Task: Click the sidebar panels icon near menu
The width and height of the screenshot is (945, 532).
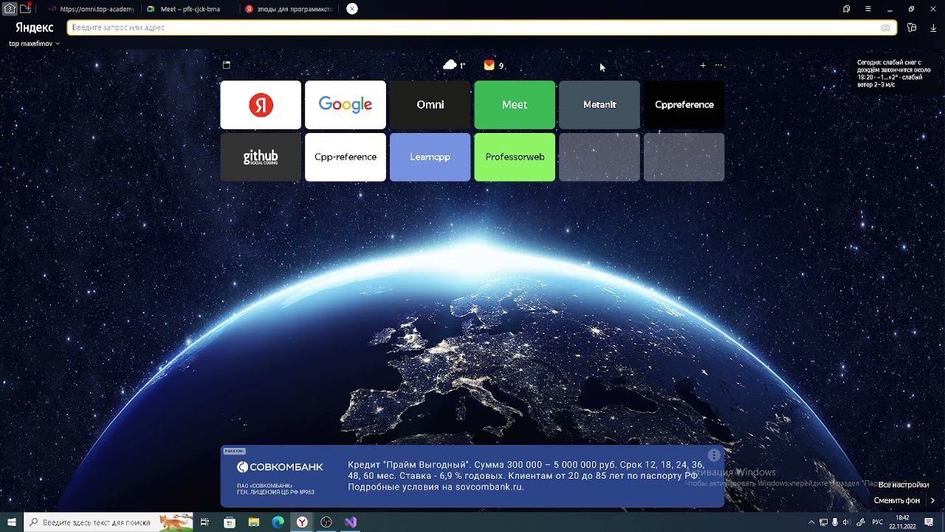Action: point(846,9)
